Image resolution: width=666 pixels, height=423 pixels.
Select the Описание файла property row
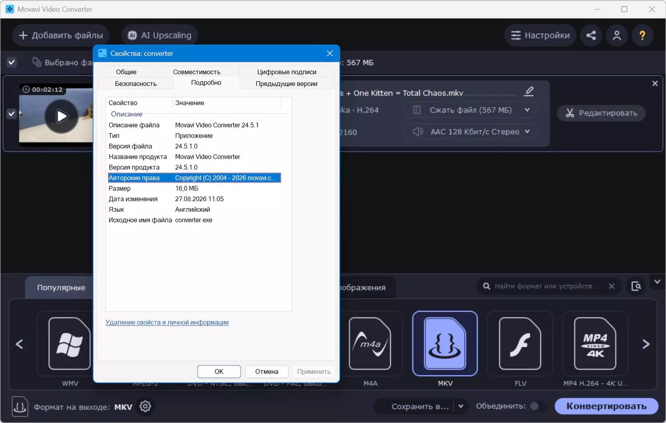click(194, 125)
